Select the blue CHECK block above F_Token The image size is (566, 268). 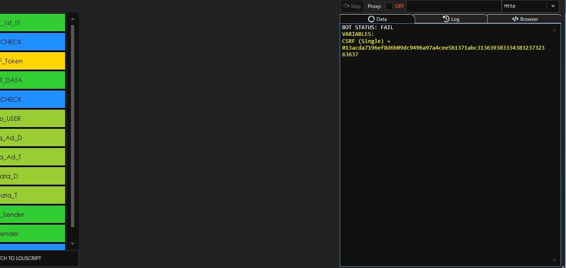point(33,42)
